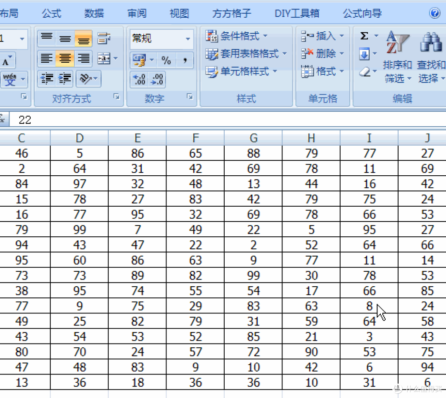The image size is (446, 398).
Task: Click percent style icon
Action: click(x=166, y=60)
